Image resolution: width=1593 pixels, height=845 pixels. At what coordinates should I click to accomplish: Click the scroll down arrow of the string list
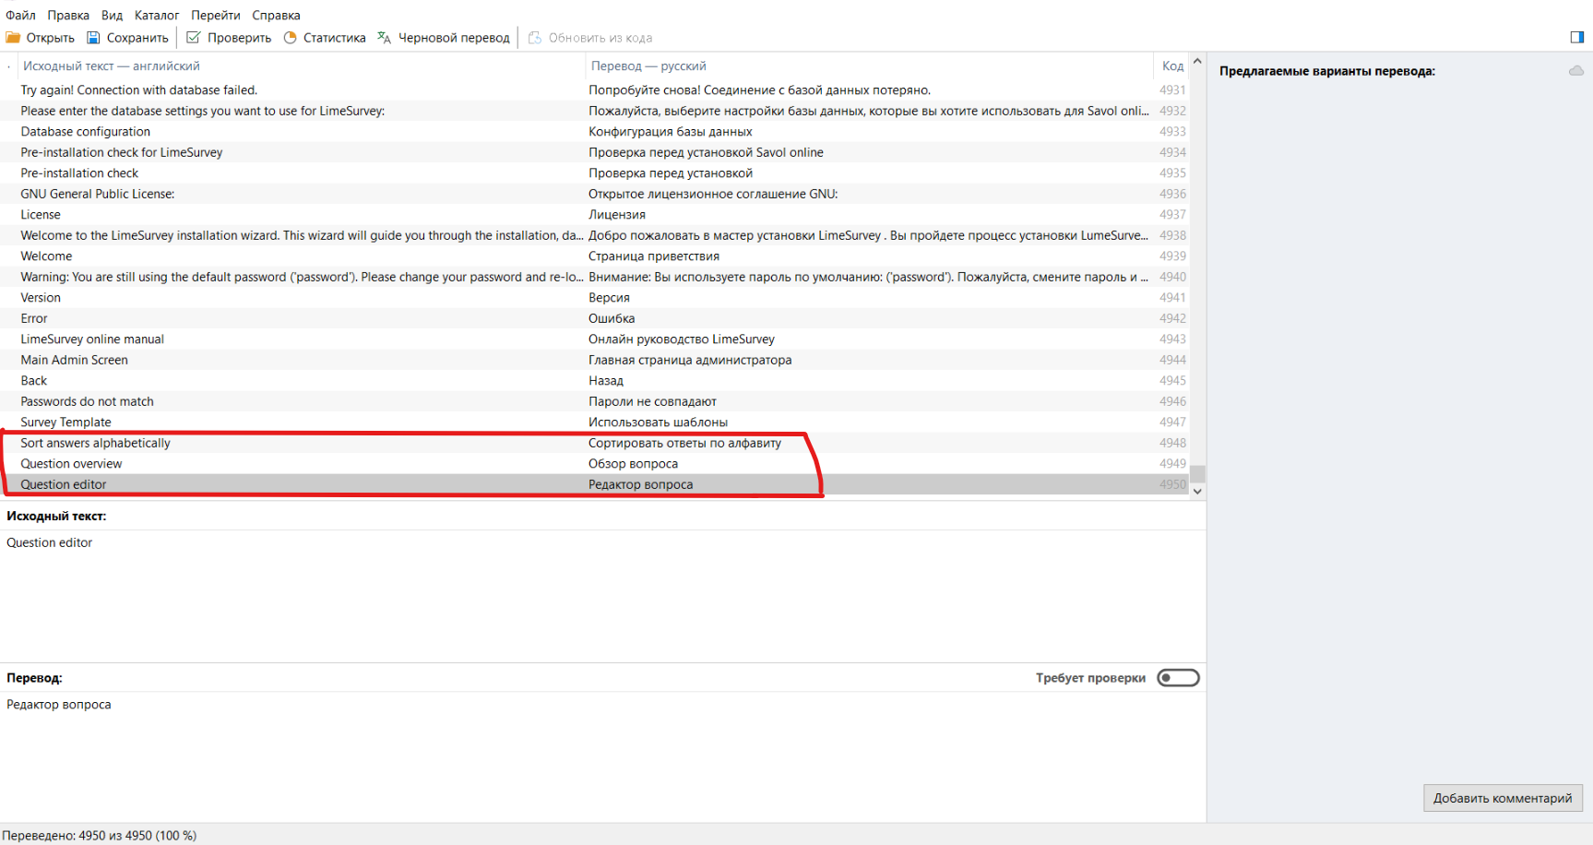click(x=1197, y=492)
